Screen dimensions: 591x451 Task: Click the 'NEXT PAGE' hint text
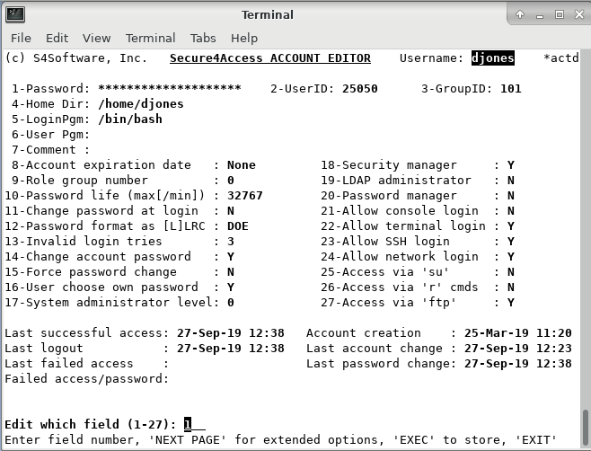point(188,439)
